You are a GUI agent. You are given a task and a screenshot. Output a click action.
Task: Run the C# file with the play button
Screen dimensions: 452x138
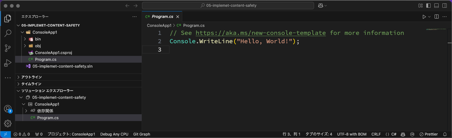click(x=424, y=17)
